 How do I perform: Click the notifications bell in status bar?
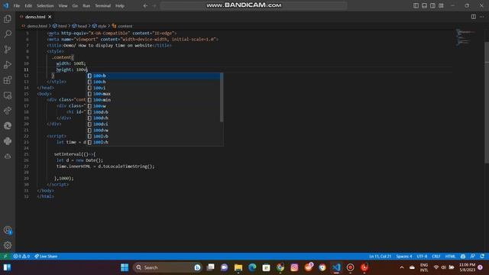pos(482,257)
